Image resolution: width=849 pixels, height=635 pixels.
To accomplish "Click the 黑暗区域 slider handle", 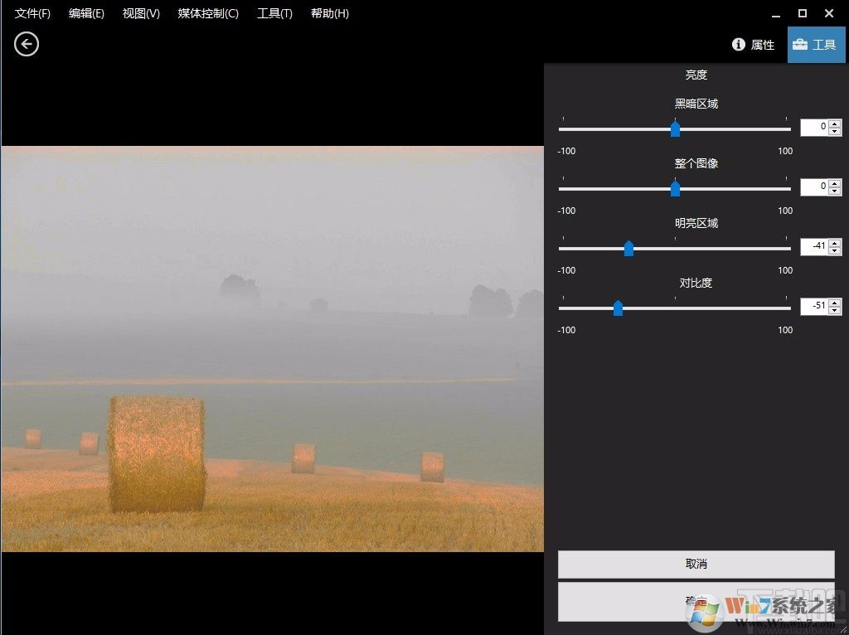I will click(x=675, y=128).
